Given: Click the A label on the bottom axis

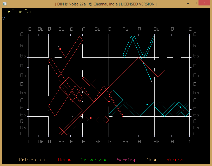Looking at the screenshot, I should tap(140, 142).
